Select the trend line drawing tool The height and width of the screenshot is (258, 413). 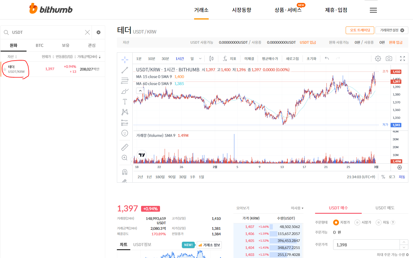tap(125, 70)
